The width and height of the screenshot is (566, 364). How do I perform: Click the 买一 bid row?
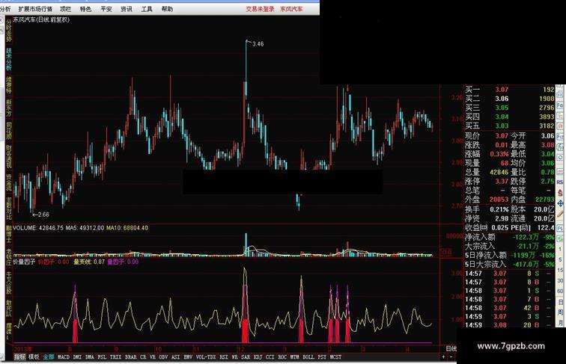(509, 90)
